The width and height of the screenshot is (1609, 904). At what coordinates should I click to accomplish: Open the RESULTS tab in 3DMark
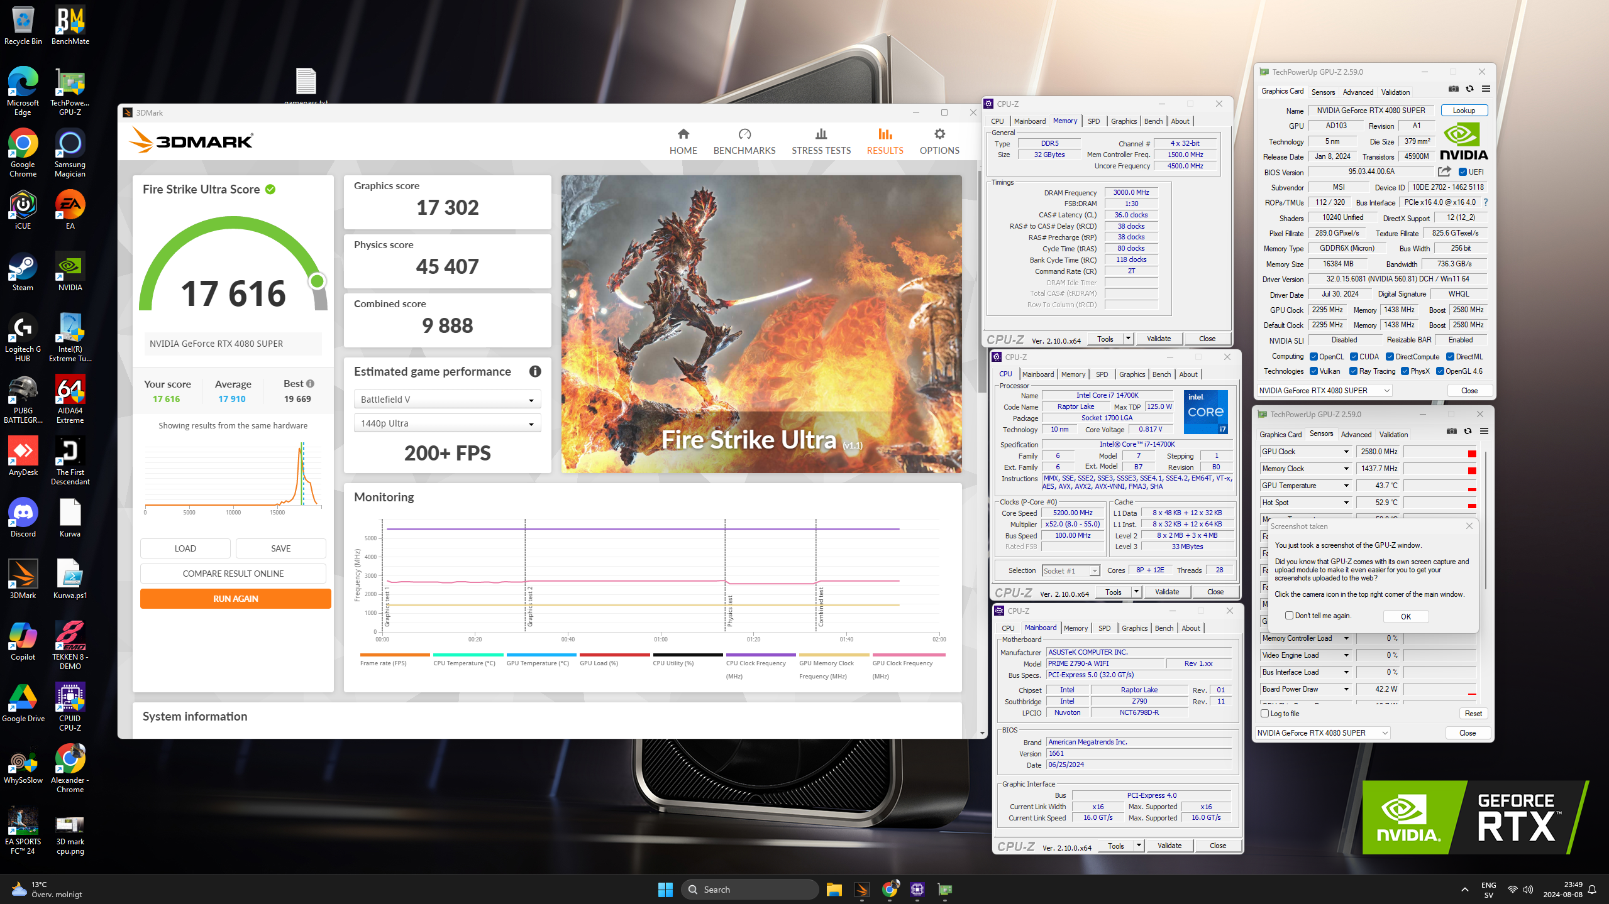tap(885, 141)
